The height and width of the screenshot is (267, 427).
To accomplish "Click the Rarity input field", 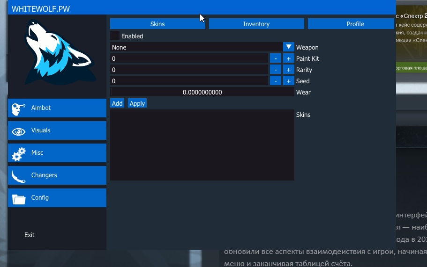I will (x=189, y=70).
